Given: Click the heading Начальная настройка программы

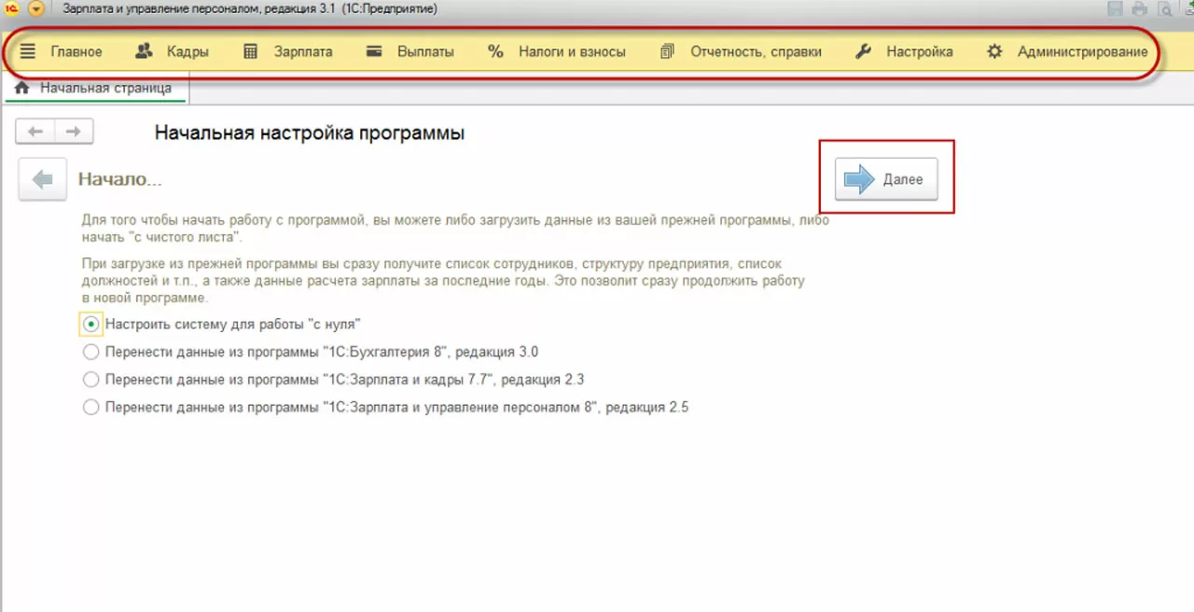Looking at the screenshot, I should coord(310,133).
